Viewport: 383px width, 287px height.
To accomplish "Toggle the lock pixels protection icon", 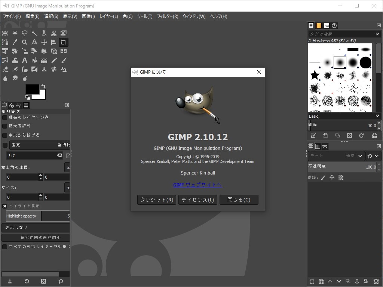I will point(323,178).
